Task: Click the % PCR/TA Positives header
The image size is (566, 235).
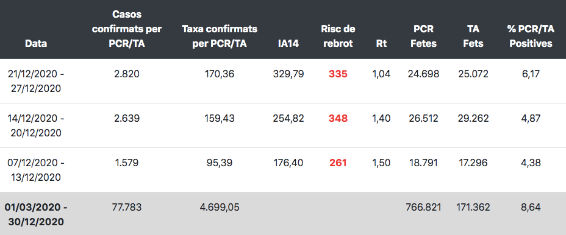Action: pyautogui.click(x=530, y=36)
